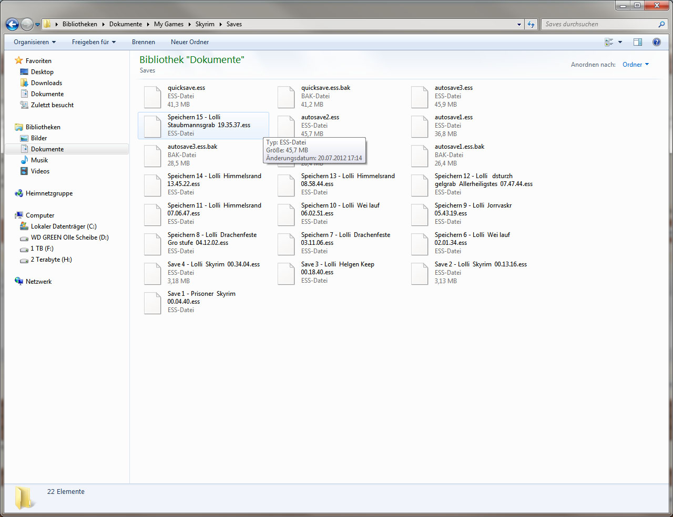Select the Musik library icon
Screen dimensions: 673x517
(24, 160)
